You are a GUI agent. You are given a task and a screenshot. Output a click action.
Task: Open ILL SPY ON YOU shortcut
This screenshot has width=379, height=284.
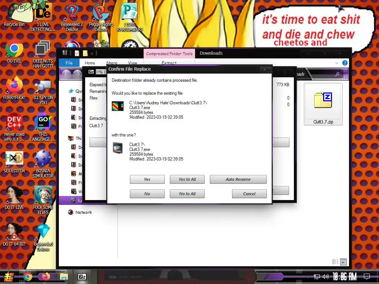tap(43, 92)
